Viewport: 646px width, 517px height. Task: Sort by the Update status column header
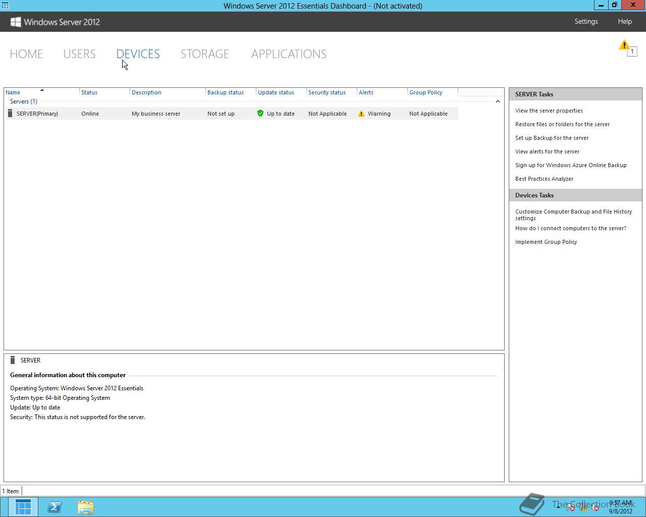click(282, 92)
